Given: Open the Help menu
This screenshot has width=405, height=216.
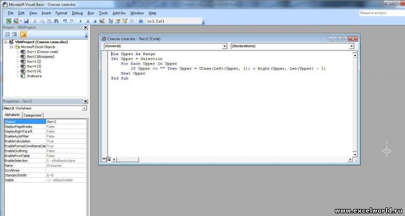Looking at the screenshot, I should tap(152, 13).
